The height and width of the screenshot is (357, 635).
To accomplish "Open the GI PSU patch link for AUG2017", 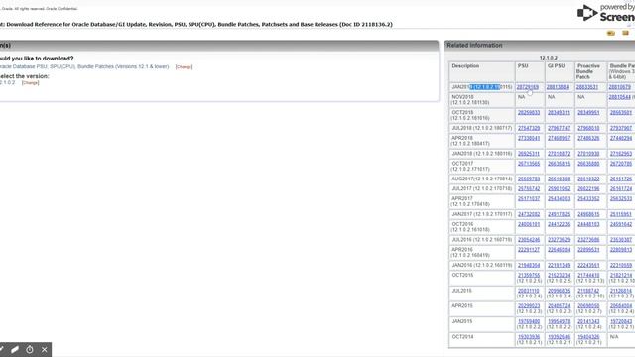I will pos(559,179).
